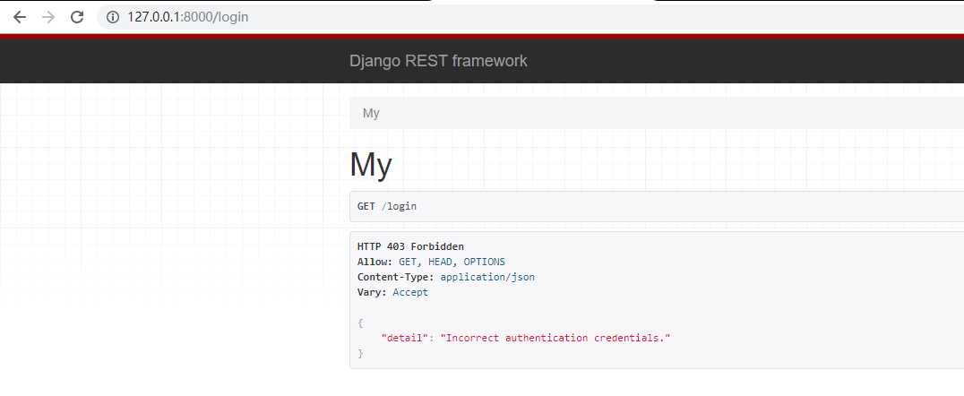
Task: Select the Incorrect authentication credentials message
Action: click(555, 338)
